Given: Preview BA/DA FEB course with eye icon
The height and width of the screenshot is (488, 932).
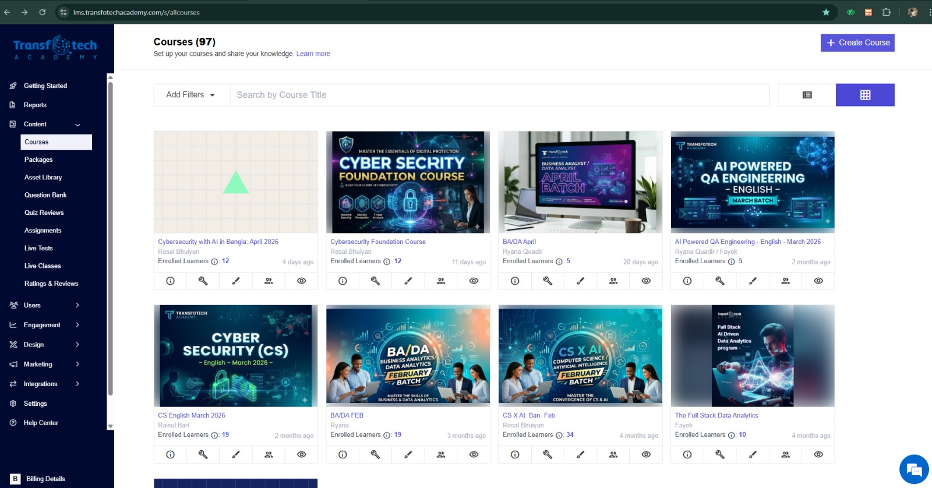Looking at the screenshot, I should click(x=474, y=454).
